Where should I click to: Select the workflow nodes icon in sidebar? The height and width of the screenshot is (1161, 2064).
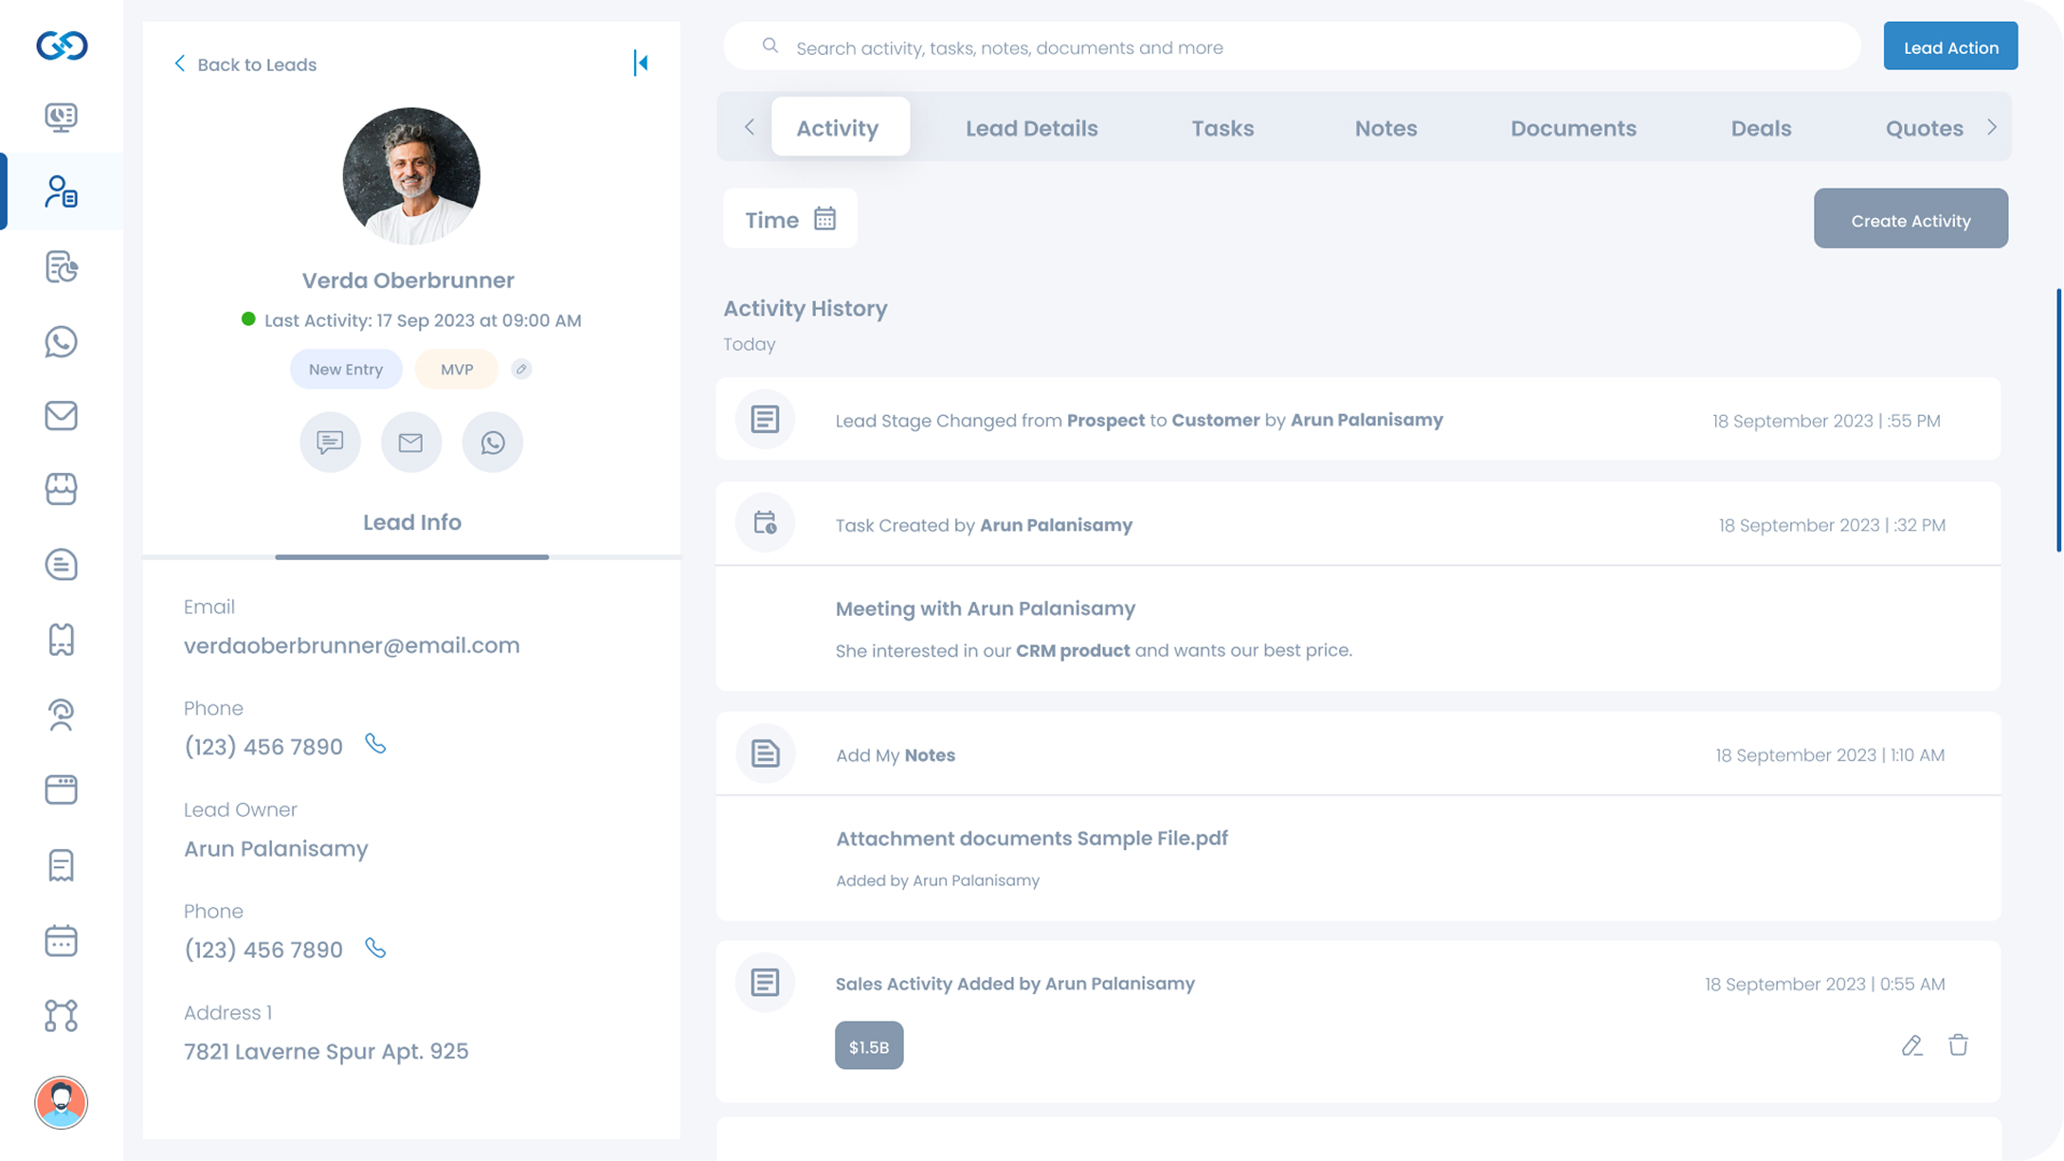pos(61,1015)
